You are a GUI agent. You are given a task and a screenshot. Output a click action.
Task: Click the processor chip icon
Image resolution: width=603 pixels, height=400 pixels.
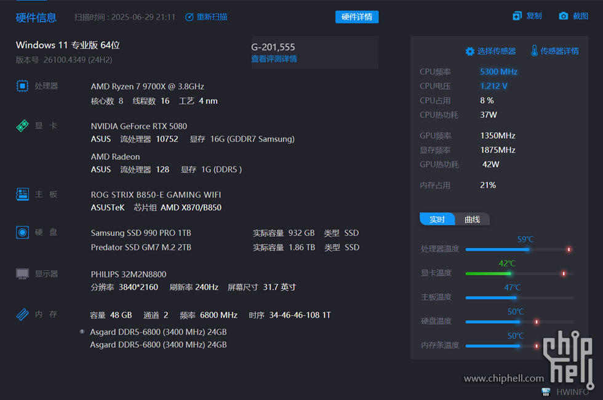22,85
